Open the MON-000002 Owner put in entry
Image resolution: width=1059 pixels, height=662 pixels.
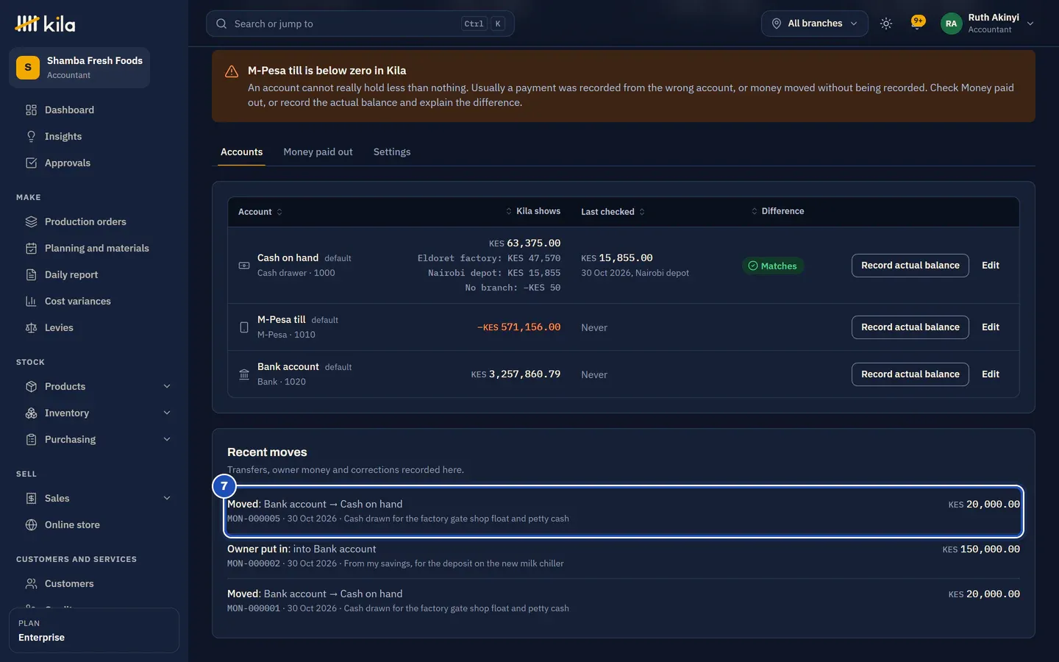pos(624,556)
